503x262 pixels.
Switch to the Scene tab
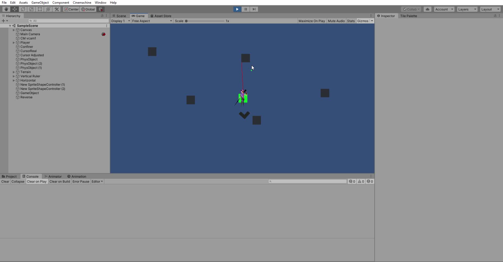119,16
